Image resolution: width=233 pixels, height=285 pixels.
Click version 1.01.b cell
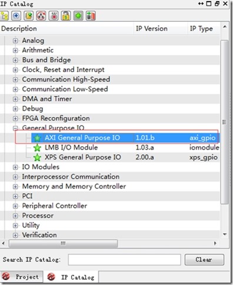[145, 138]
